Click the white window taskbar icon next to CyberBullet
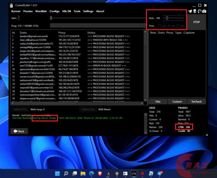 coord(125,173)
